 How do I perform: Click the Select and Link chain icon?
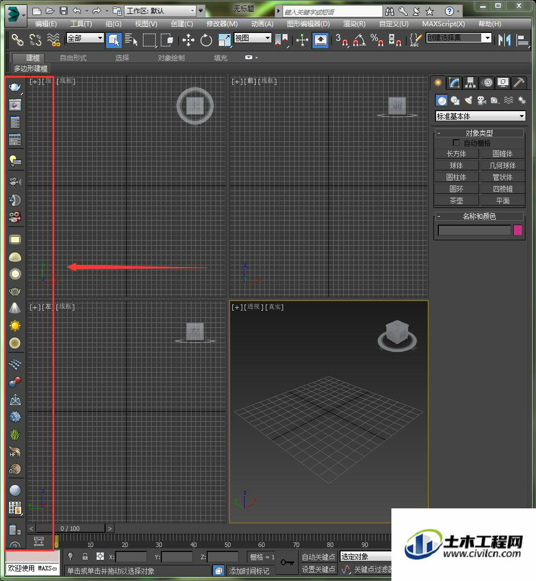pyautogui.click(x=17, y=39)
